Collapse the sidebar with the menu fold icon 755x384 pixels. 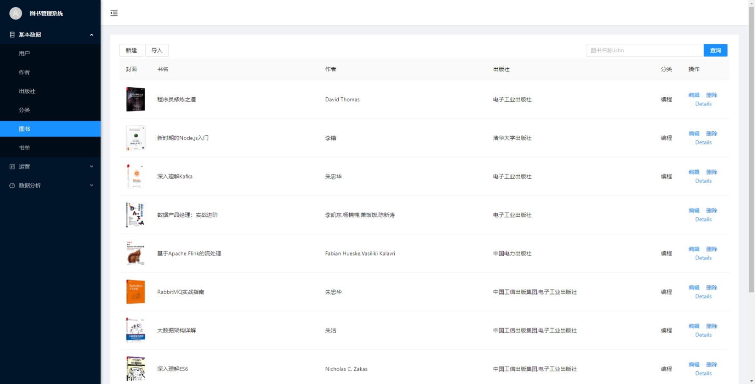pos(114,13)
